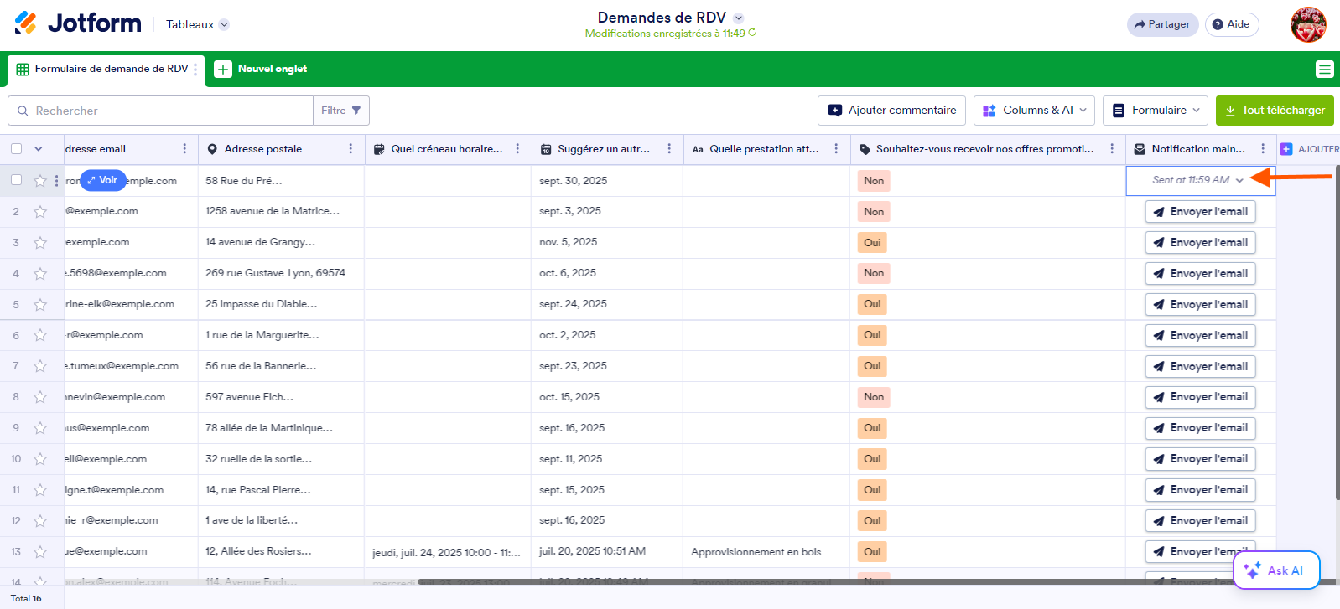
Task: Star row 2
Action: point(40,212)
